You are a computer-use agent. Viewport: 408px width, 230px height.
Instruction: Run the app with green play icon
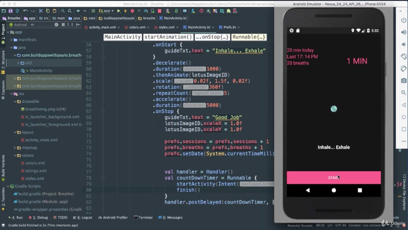(119, 11)
